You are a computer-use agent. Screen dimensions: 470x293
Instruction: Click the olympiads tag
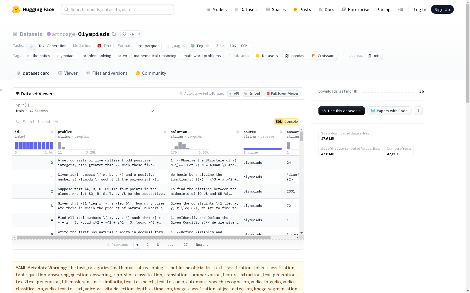tap(66, 56)
